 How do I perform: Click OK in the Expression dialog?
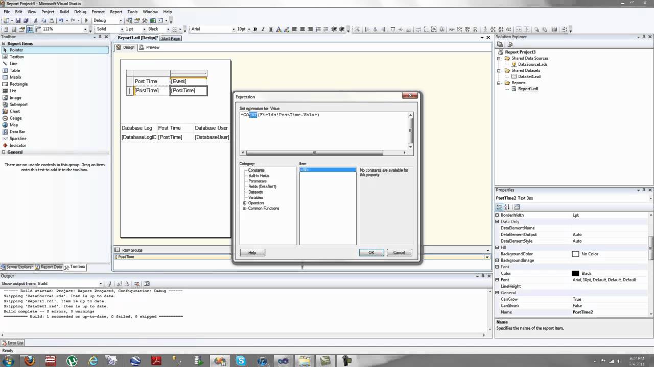tap(371, 252)
